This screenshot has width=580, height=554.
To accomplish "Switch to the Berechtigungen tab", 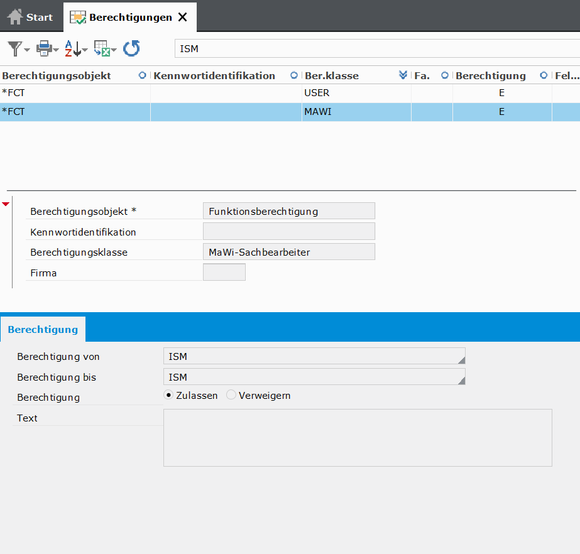I will 130,17.
